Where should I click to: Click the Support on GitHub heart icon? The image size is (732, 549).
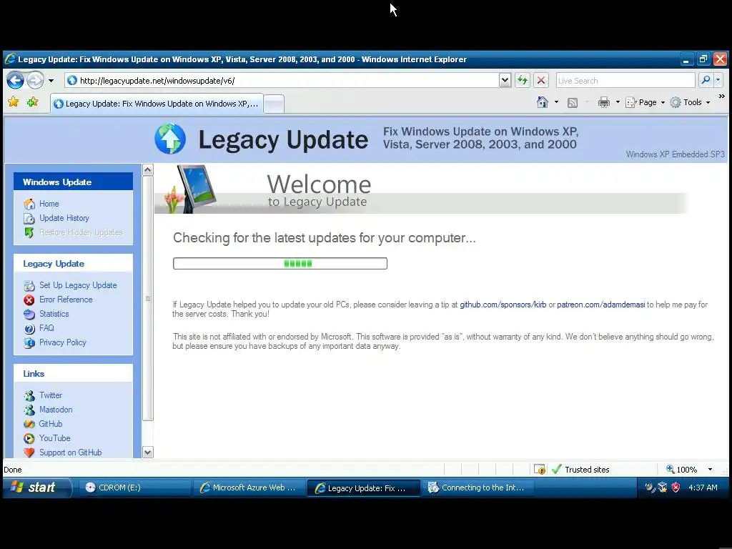coord(29,452)
